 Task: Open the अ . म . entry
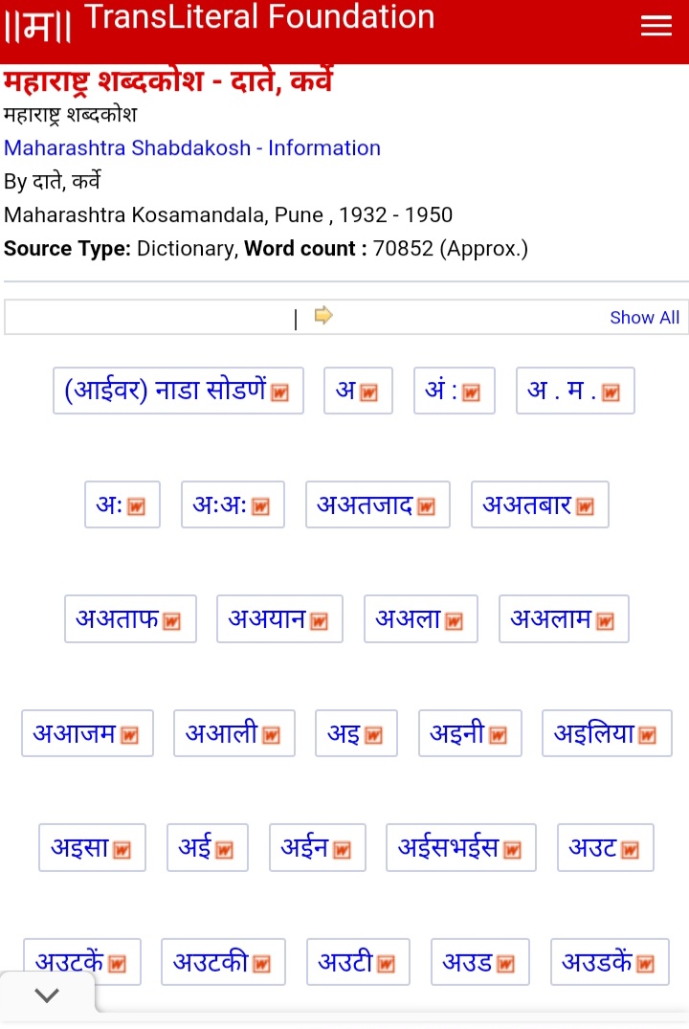click(563, 391)
